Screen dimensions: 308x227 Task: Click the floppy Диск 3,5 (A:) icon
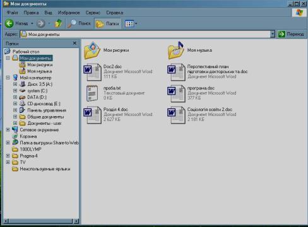(x=22, y=84)
